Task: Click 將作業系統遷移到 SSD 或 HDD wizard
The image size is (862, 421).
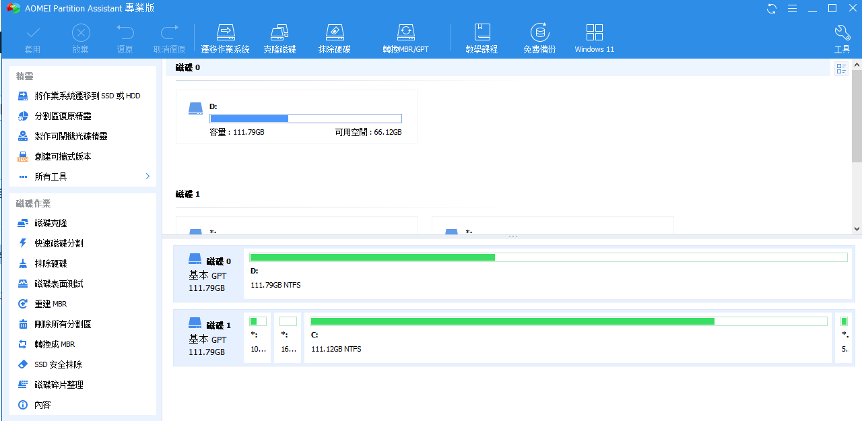Action: pos(88,96)
